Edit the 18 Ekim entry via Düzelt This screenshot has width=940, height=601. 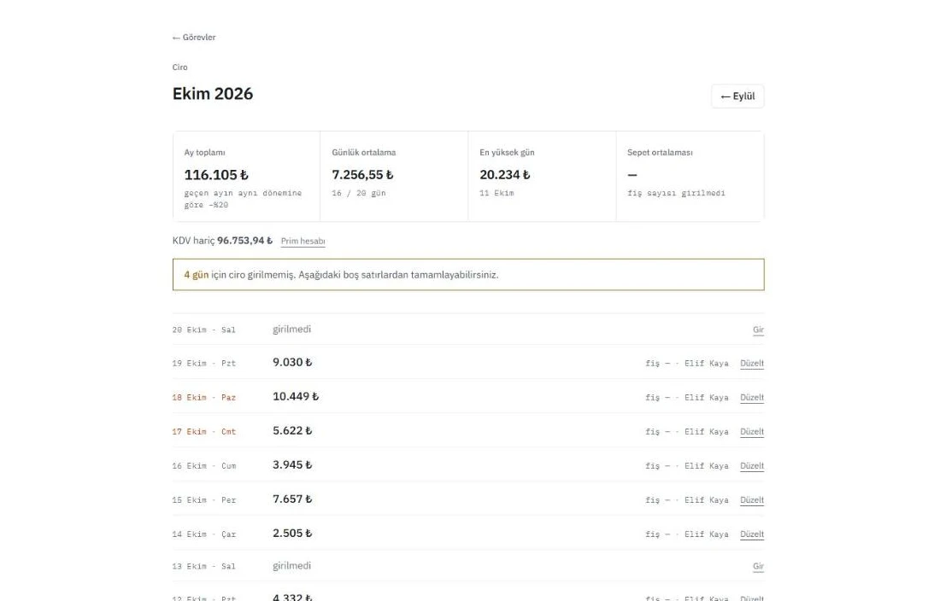coord(752,398)
